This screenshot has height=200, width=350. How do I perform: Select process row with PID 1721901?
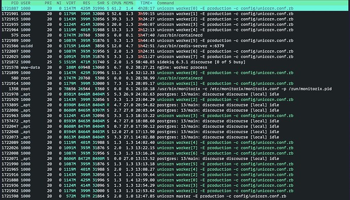click(x=175, y=14)
